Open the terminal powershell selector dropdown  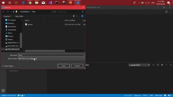139,65
